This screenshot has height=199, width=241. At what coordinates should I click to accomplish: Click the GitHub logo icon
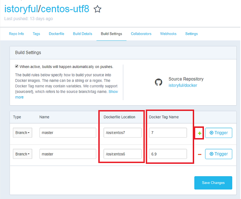pos(158,82)
